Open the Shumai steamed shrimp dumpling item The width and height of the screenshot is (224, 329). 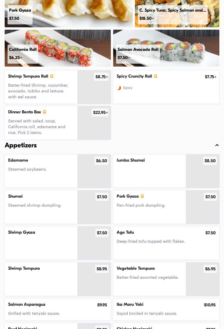[41, 207]
